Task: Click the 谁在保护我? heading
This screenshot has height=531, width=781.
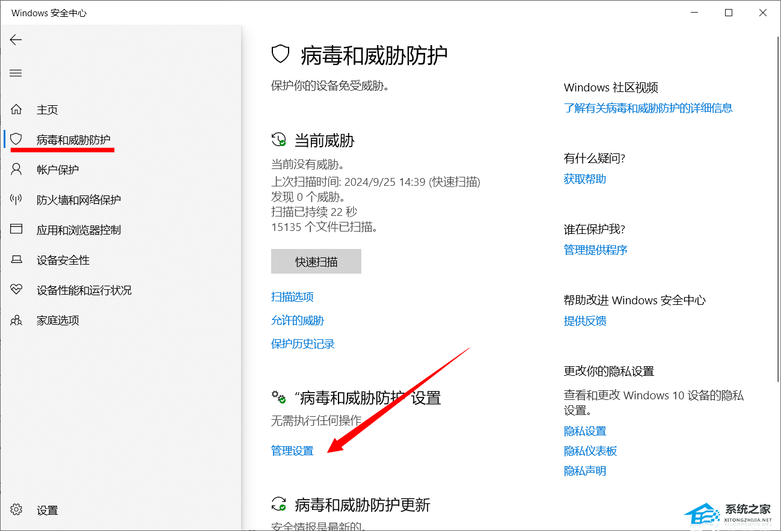Action: tap(595, 229)
